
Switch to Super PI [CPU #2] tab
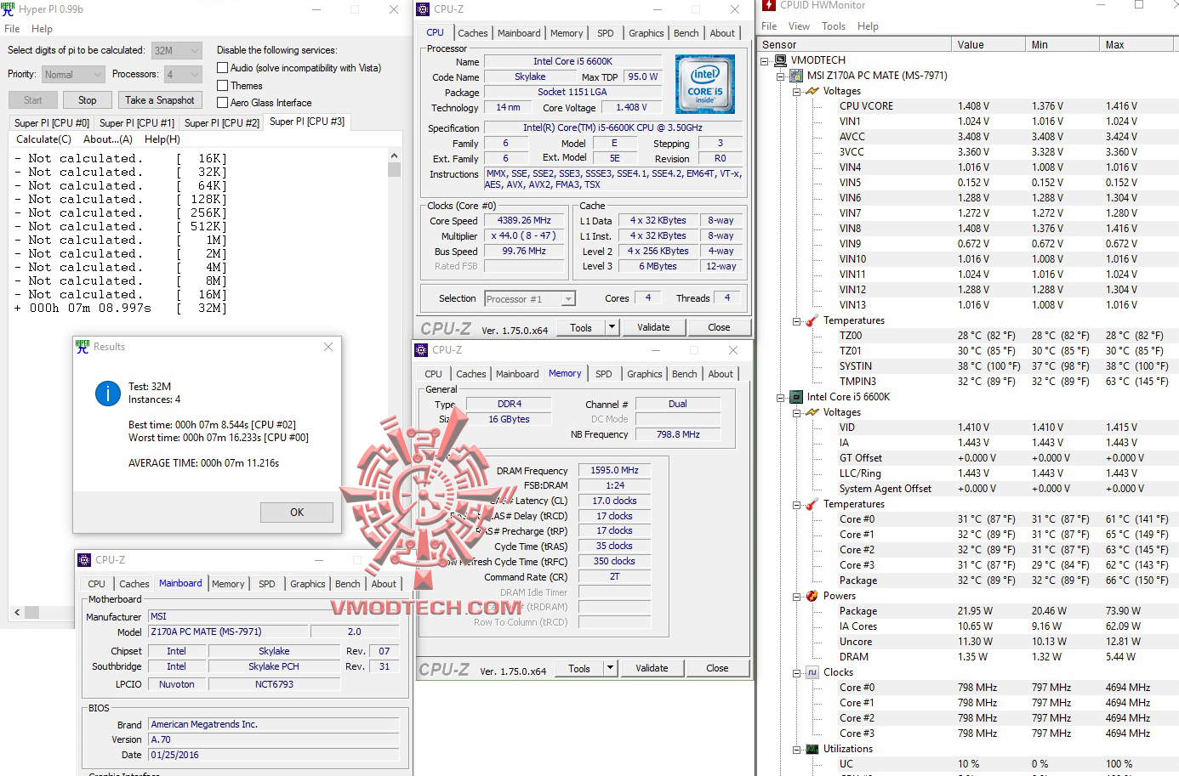222,123
